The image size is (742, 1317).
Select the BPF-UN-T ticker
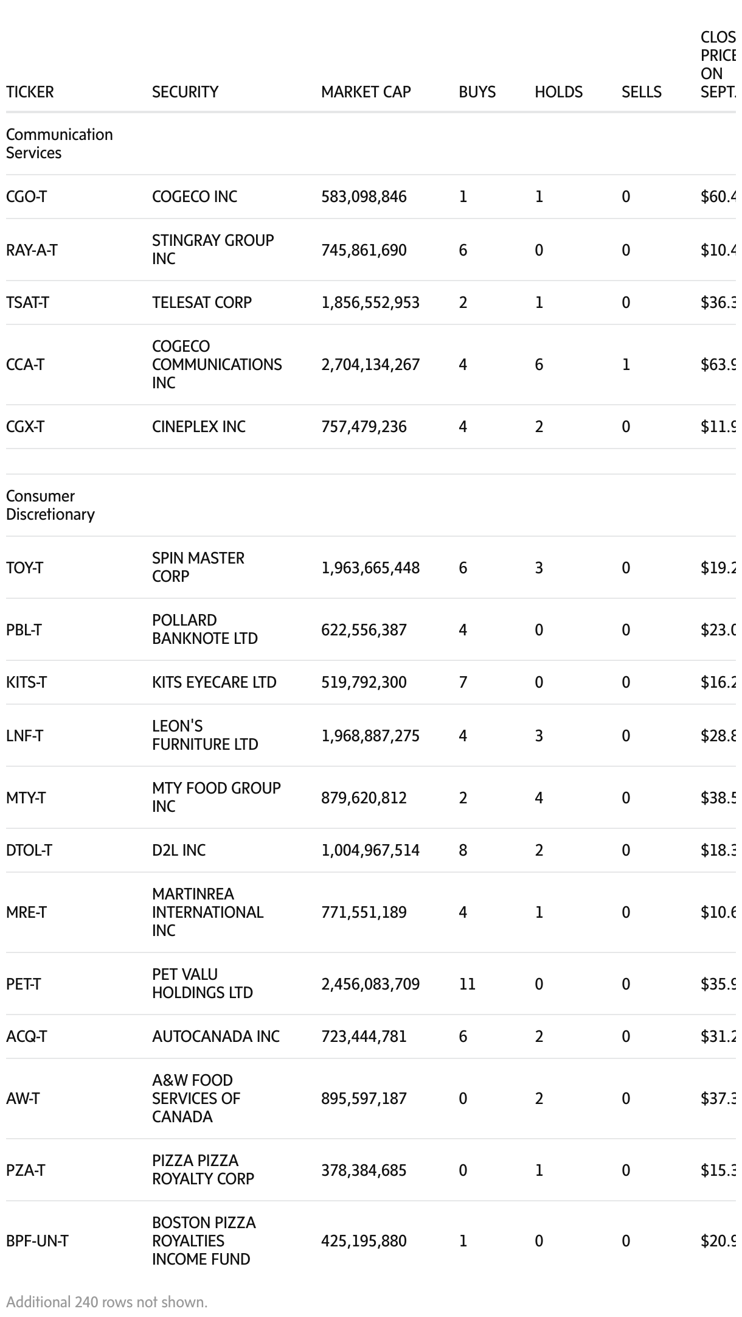[x=37, y=1241]
